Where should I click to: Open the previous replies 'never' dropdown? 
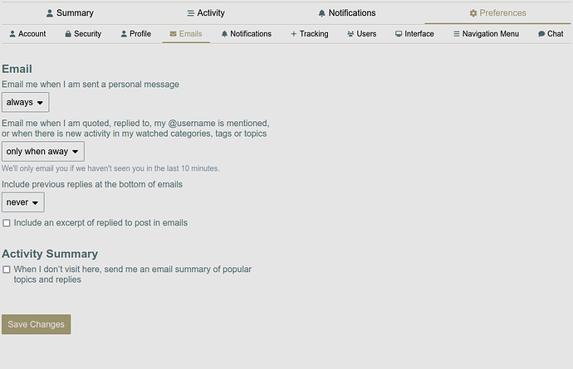(22, 202)
